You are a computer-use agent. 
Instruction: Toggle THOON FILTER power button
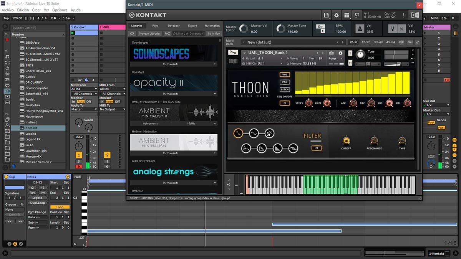(317, 148)
